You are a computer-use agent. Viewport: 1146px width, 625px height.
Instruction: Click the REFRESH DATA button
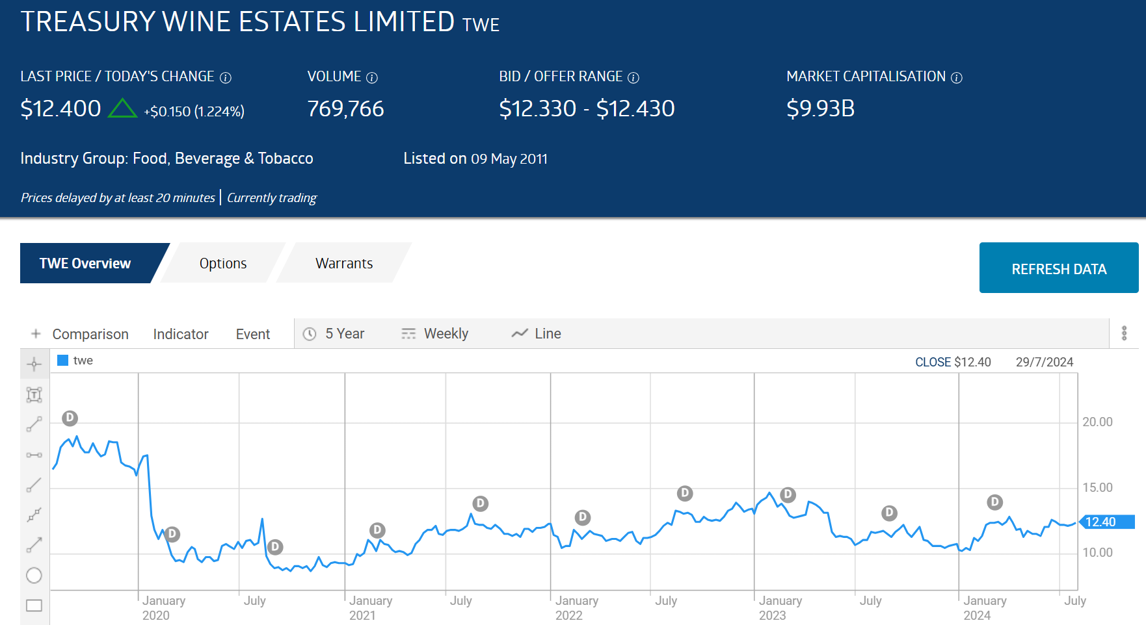coord(1059,268)
